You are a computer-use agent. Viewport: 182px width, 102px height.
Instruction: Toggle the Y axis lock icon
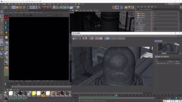[x=32, y=7]
